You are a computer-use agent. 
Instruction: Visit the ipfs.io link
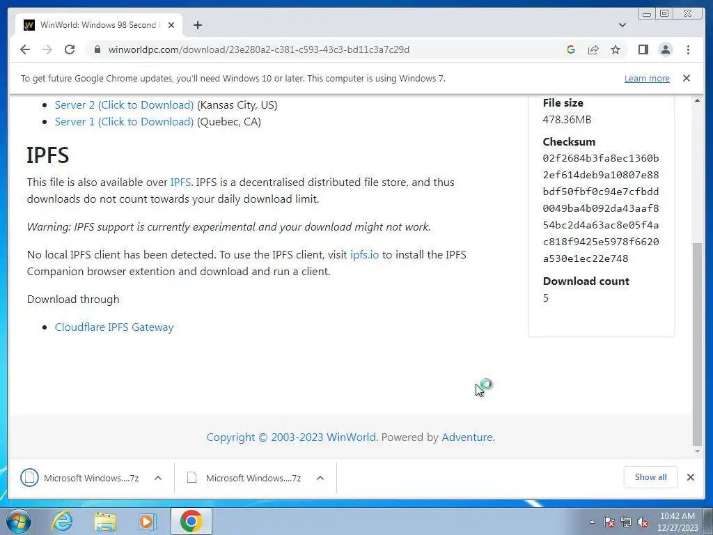(x=364, y=254)
